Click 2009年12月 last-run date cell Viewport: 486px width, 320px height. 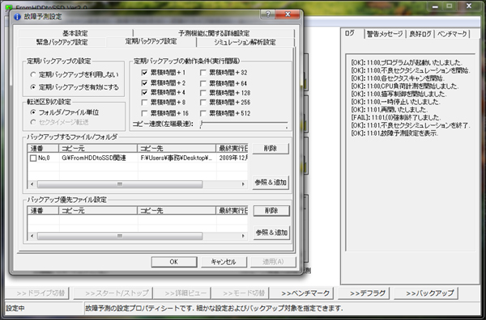pos(233,158)
